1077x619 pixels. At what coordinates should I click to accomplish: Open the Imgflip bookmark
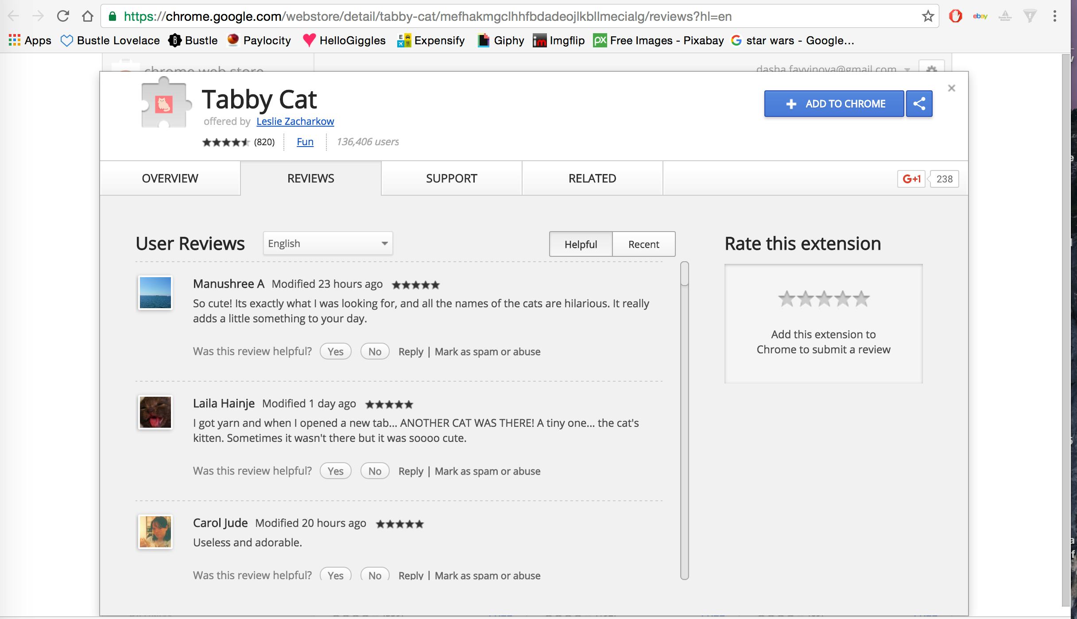[559, 40]
